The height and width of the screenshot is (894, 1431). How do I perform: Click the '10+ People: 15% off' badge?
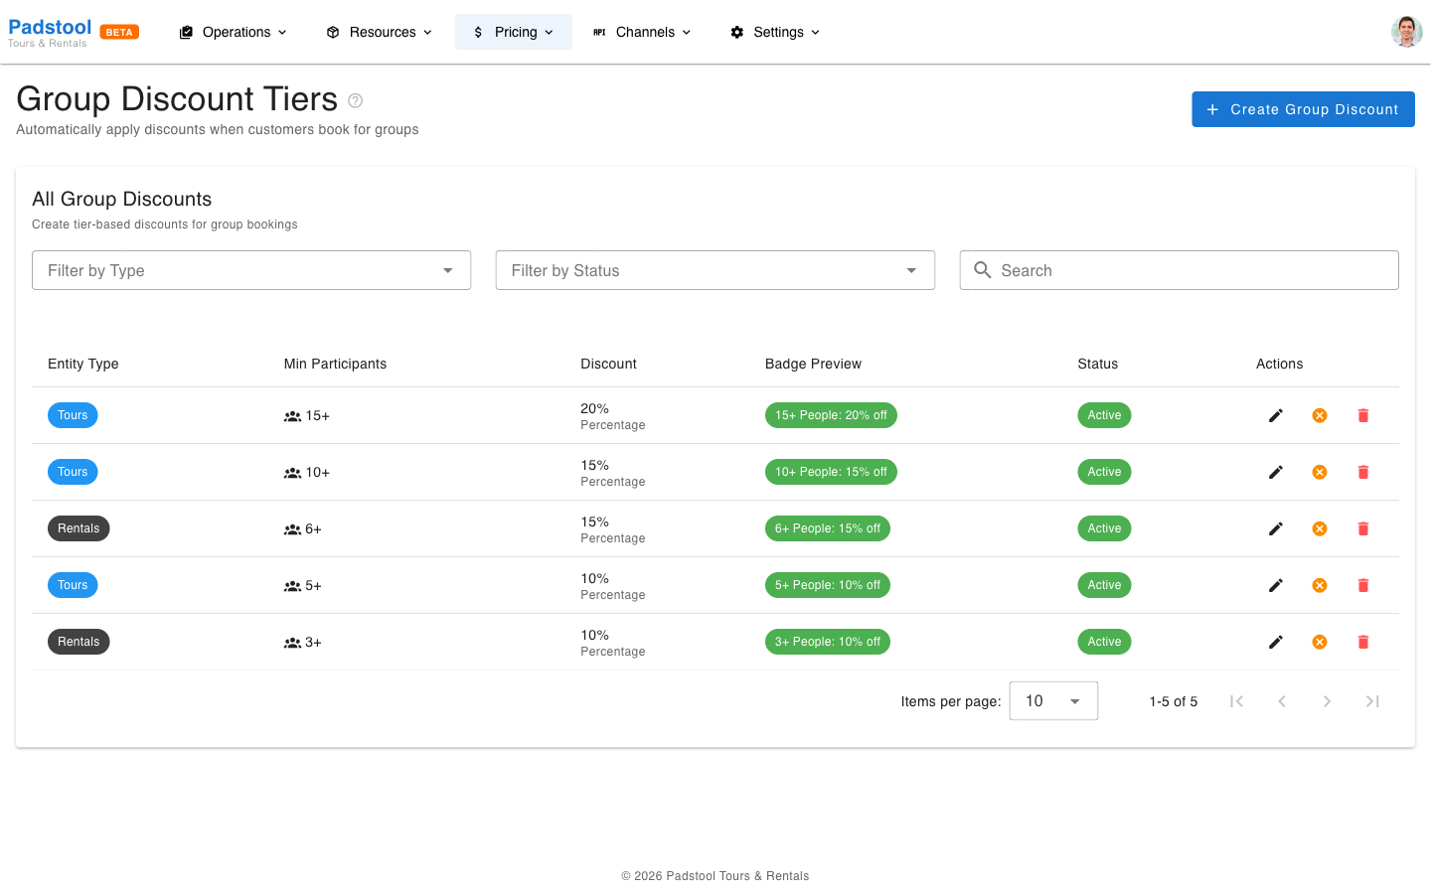coord(831,472)
